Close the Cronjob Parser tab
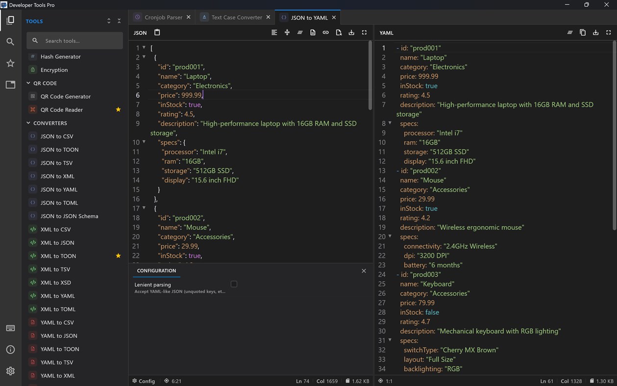Screen dimensions: 617x386 pyautogui.click(x=188, y=17)
